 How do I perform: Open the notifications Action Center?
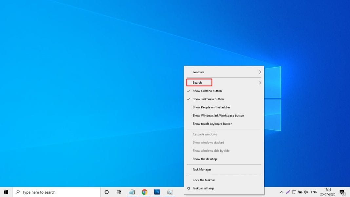coord(343,192)
